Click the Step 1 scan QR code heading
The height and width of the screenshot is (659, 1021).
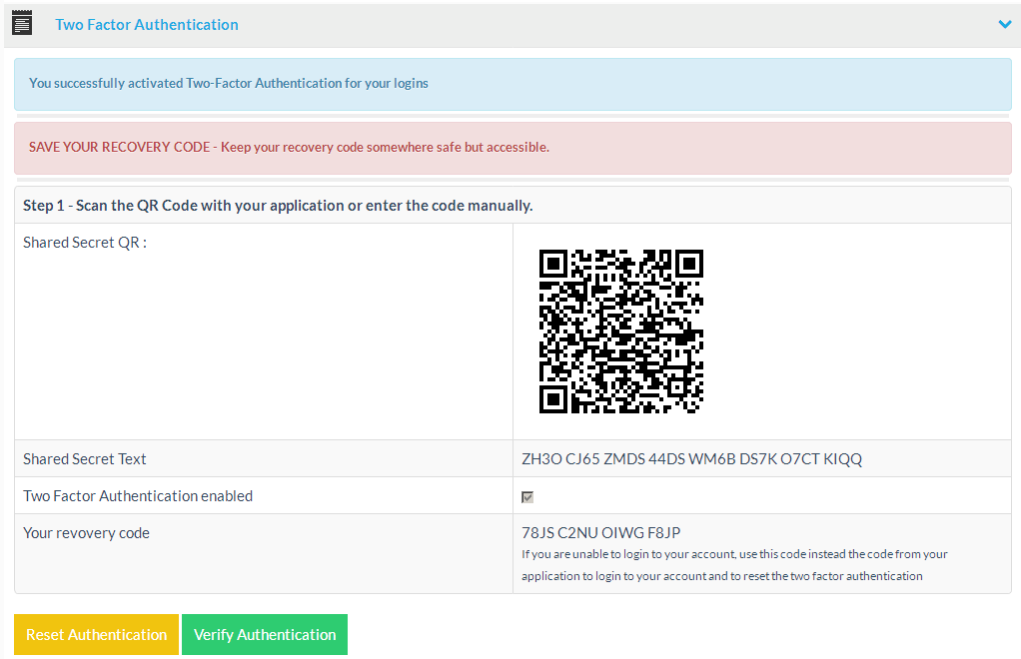click(278, 206)
